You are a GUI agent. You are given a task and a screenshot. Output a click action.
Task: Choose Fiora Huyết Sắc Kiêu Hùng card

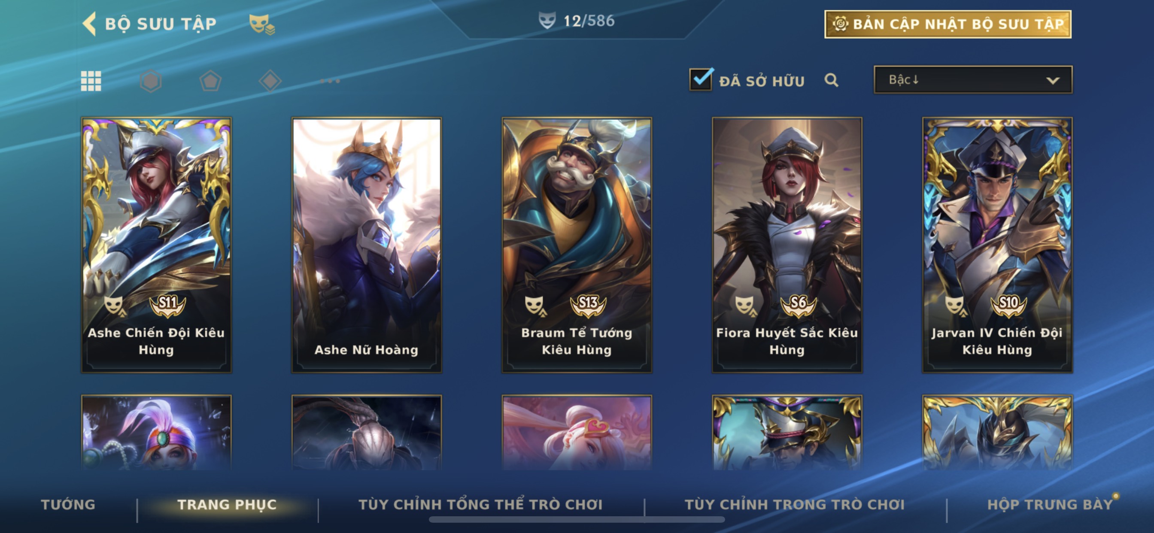787,245
